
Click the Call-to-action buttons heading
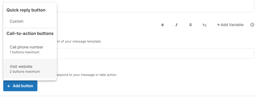coord(30,33)
